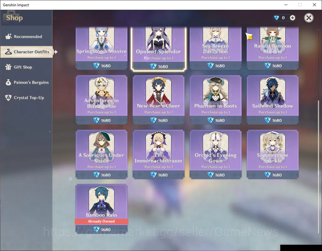This screenshot has height=251, width=322.
Task: Click the 1680 price under Sailwind Shadow
Action: 277,120
